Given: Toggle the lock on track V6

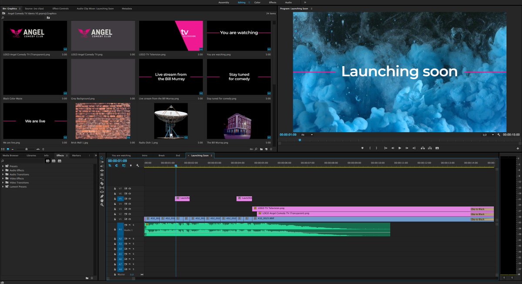Looking at the screenshot, I should coord(115,194).
